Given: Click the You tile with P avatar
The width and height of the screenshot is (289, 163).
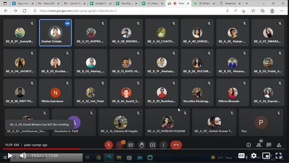Looking at the screenshot, I should 261,123.
